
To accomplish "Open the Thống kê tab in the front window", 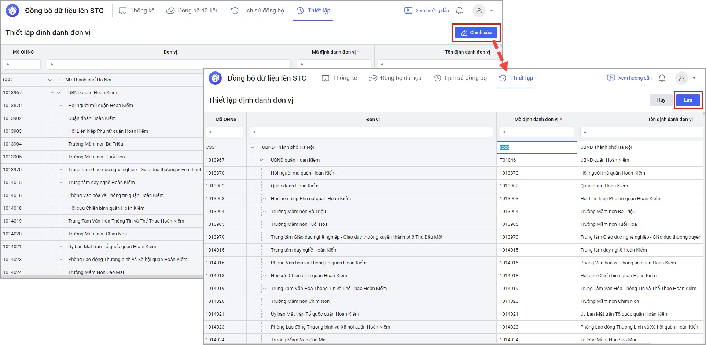I will point(339,78).
